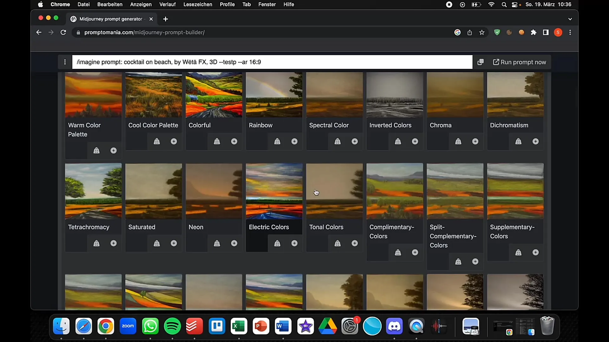Click plus to add Supplementary-Colors
The height and width of the screenshot is (342, 609).
[535, 252]
